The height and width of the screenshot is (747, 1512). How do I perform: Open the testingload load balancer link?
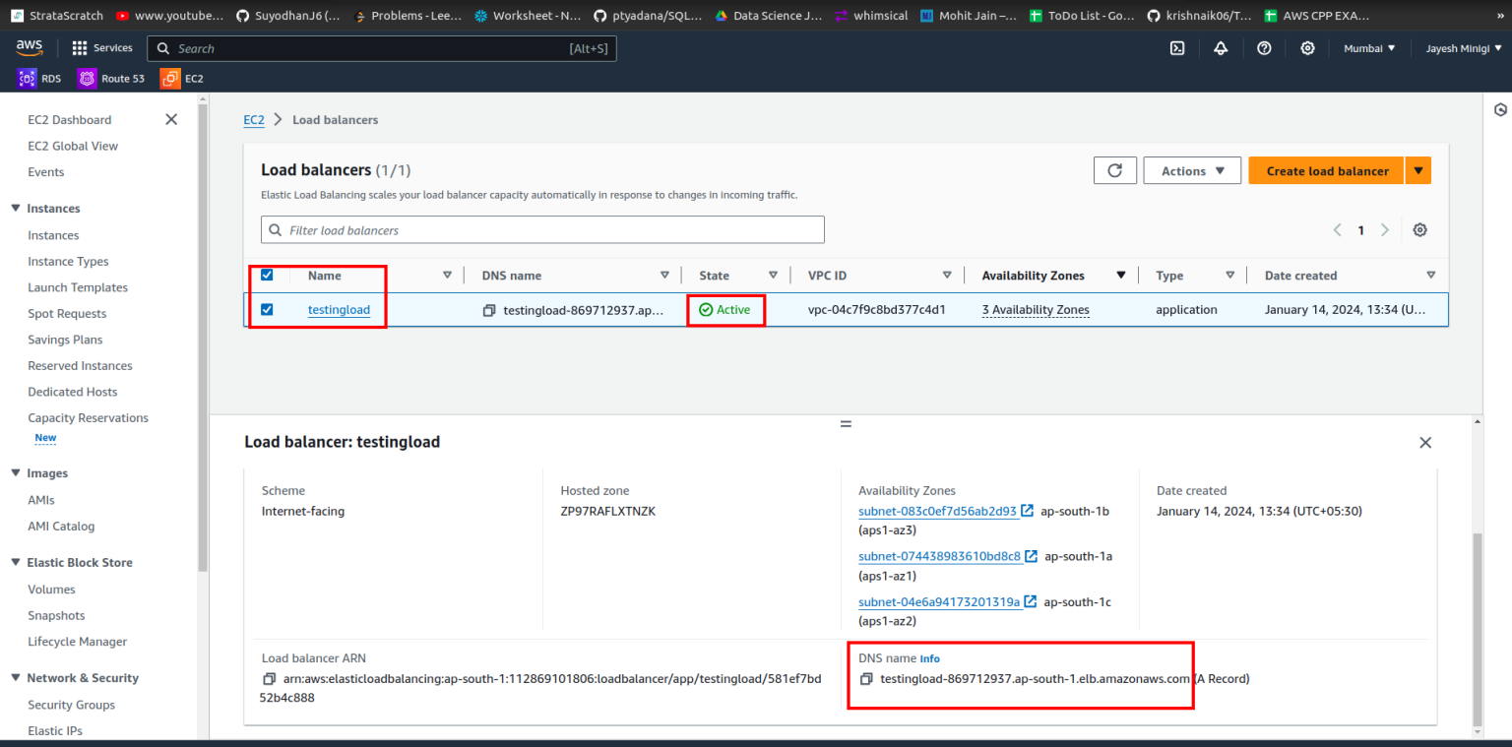point(339,309)
